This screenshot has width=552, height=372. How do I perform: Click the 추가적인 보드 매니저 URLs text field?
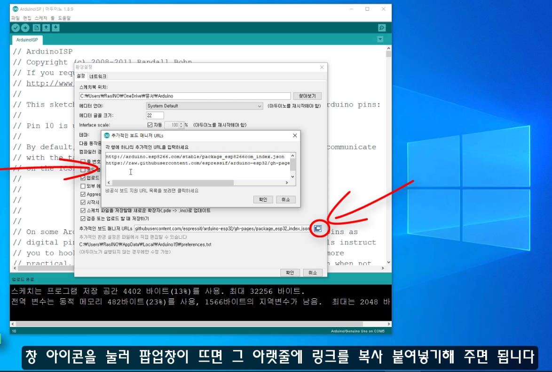coord(222,228)
